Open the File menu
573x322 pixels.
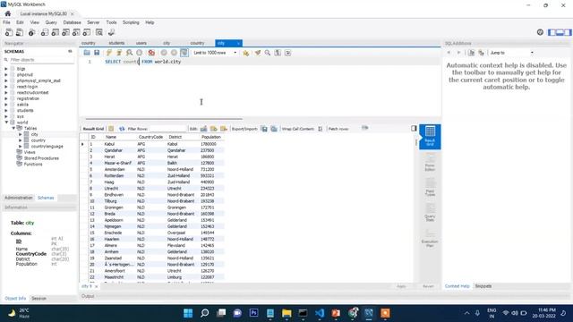tap(6, 22)
